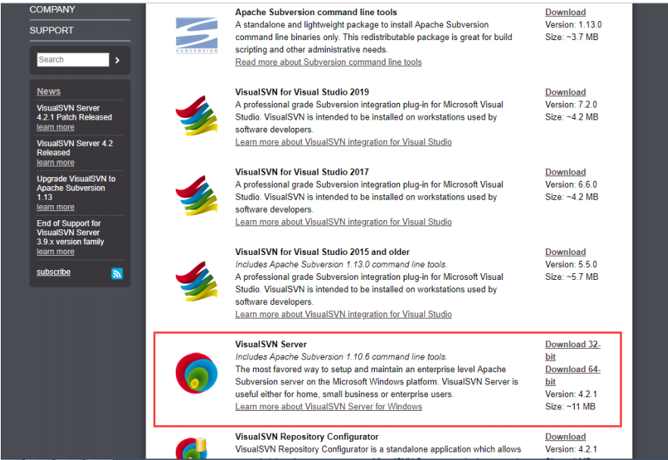Click the 'VisualSVN for Visual Studio 2019' title

[x=302, y=92]
